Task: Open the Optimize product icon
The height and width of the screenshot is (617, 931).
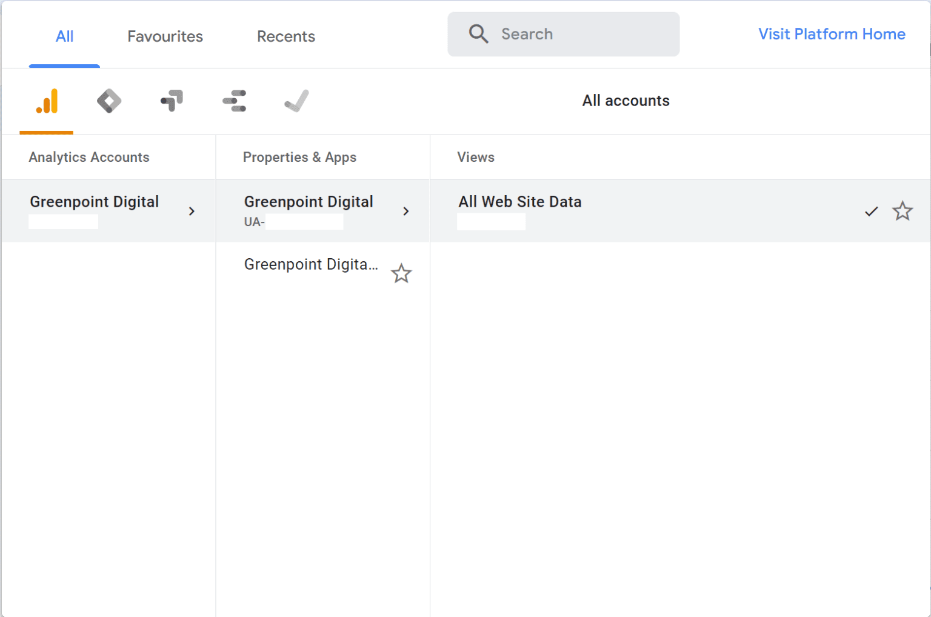Action: point(172,101)
